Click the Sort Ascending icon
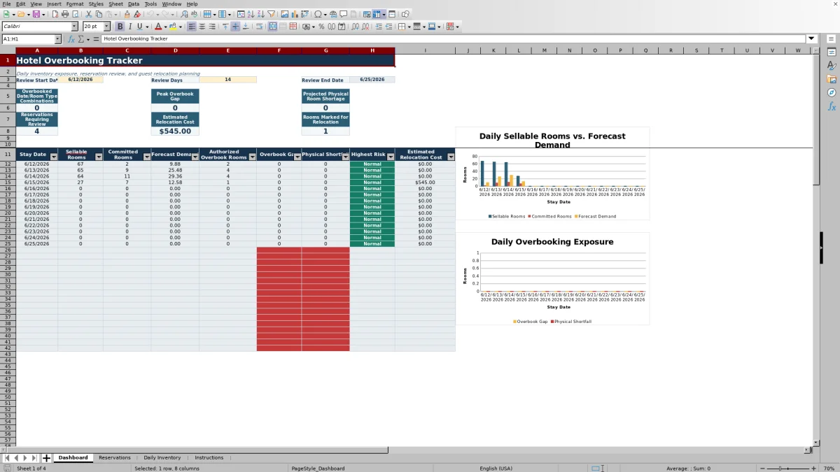840x472 pixels. (x=251, y=14)
